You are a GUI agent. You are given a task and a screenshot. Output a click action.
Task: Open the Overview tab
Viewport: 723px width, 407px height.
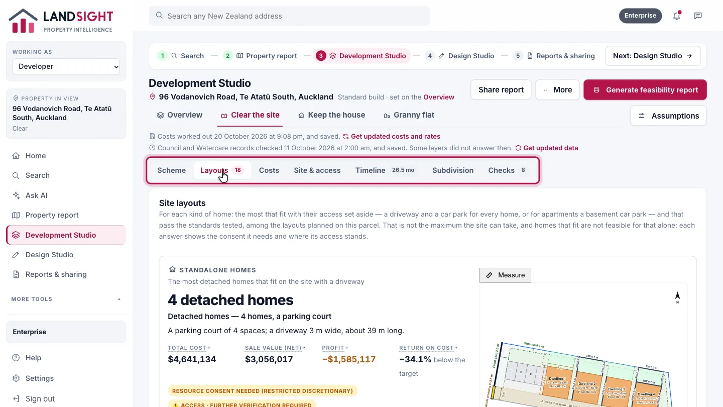click(180, 115)
